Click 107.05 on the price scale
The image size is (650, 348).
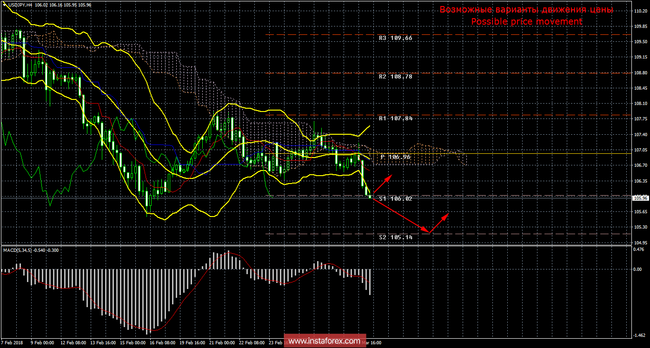coord(640,150)
